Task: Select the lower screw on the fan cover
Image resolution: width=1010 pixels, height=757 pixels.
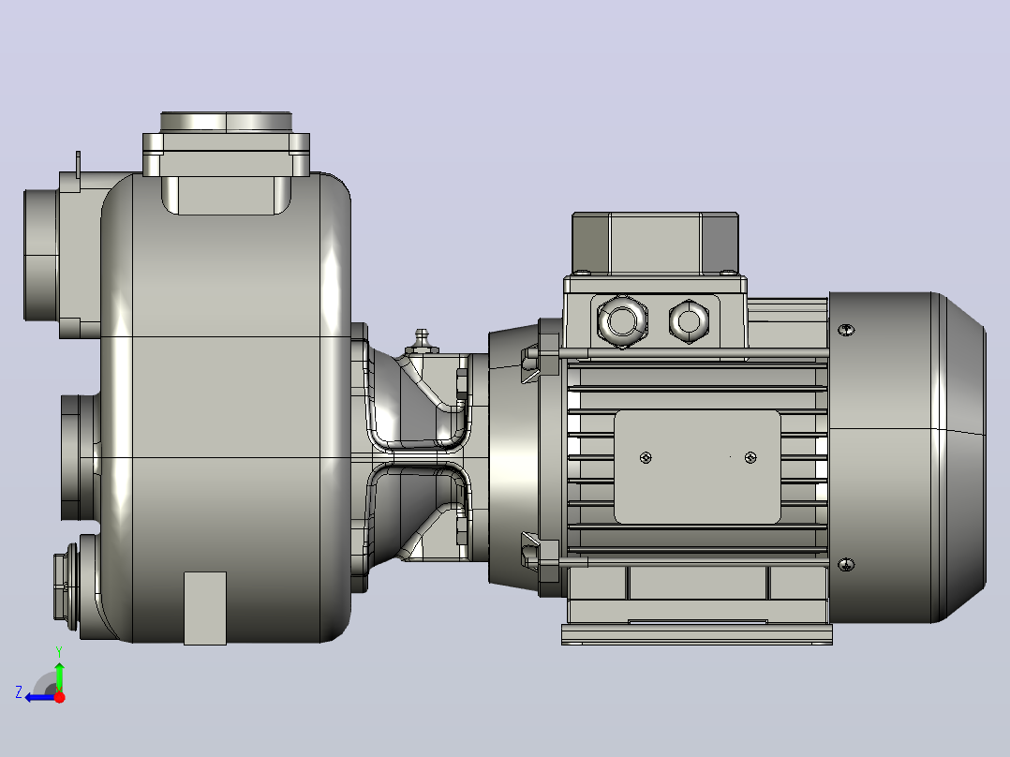Action: [846, 564]
